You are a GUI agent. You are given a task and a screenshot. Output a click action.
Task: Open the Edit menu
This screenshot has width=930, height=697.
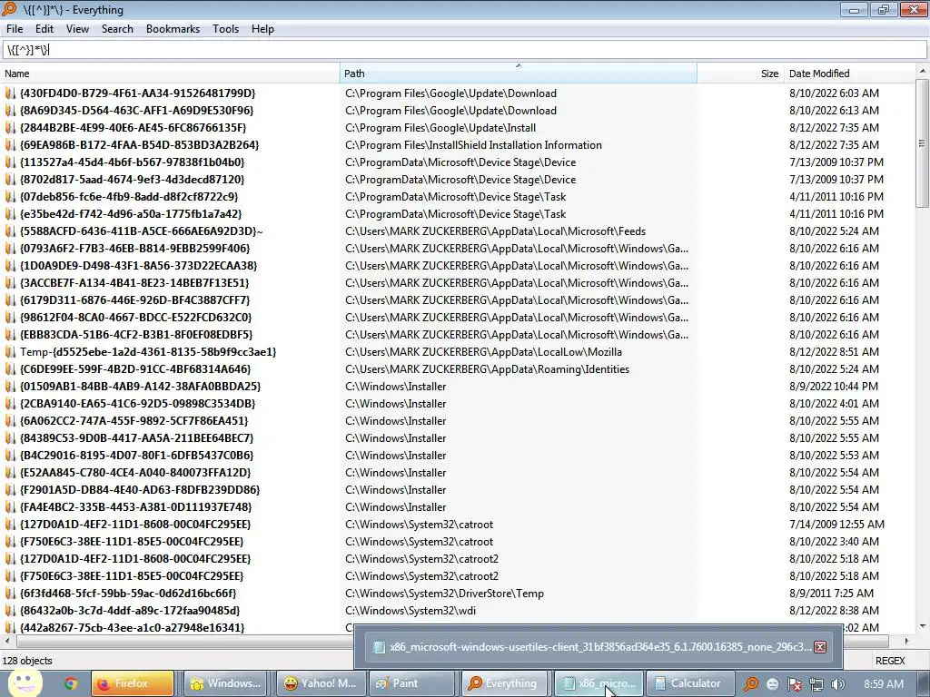tap(44, 29)
